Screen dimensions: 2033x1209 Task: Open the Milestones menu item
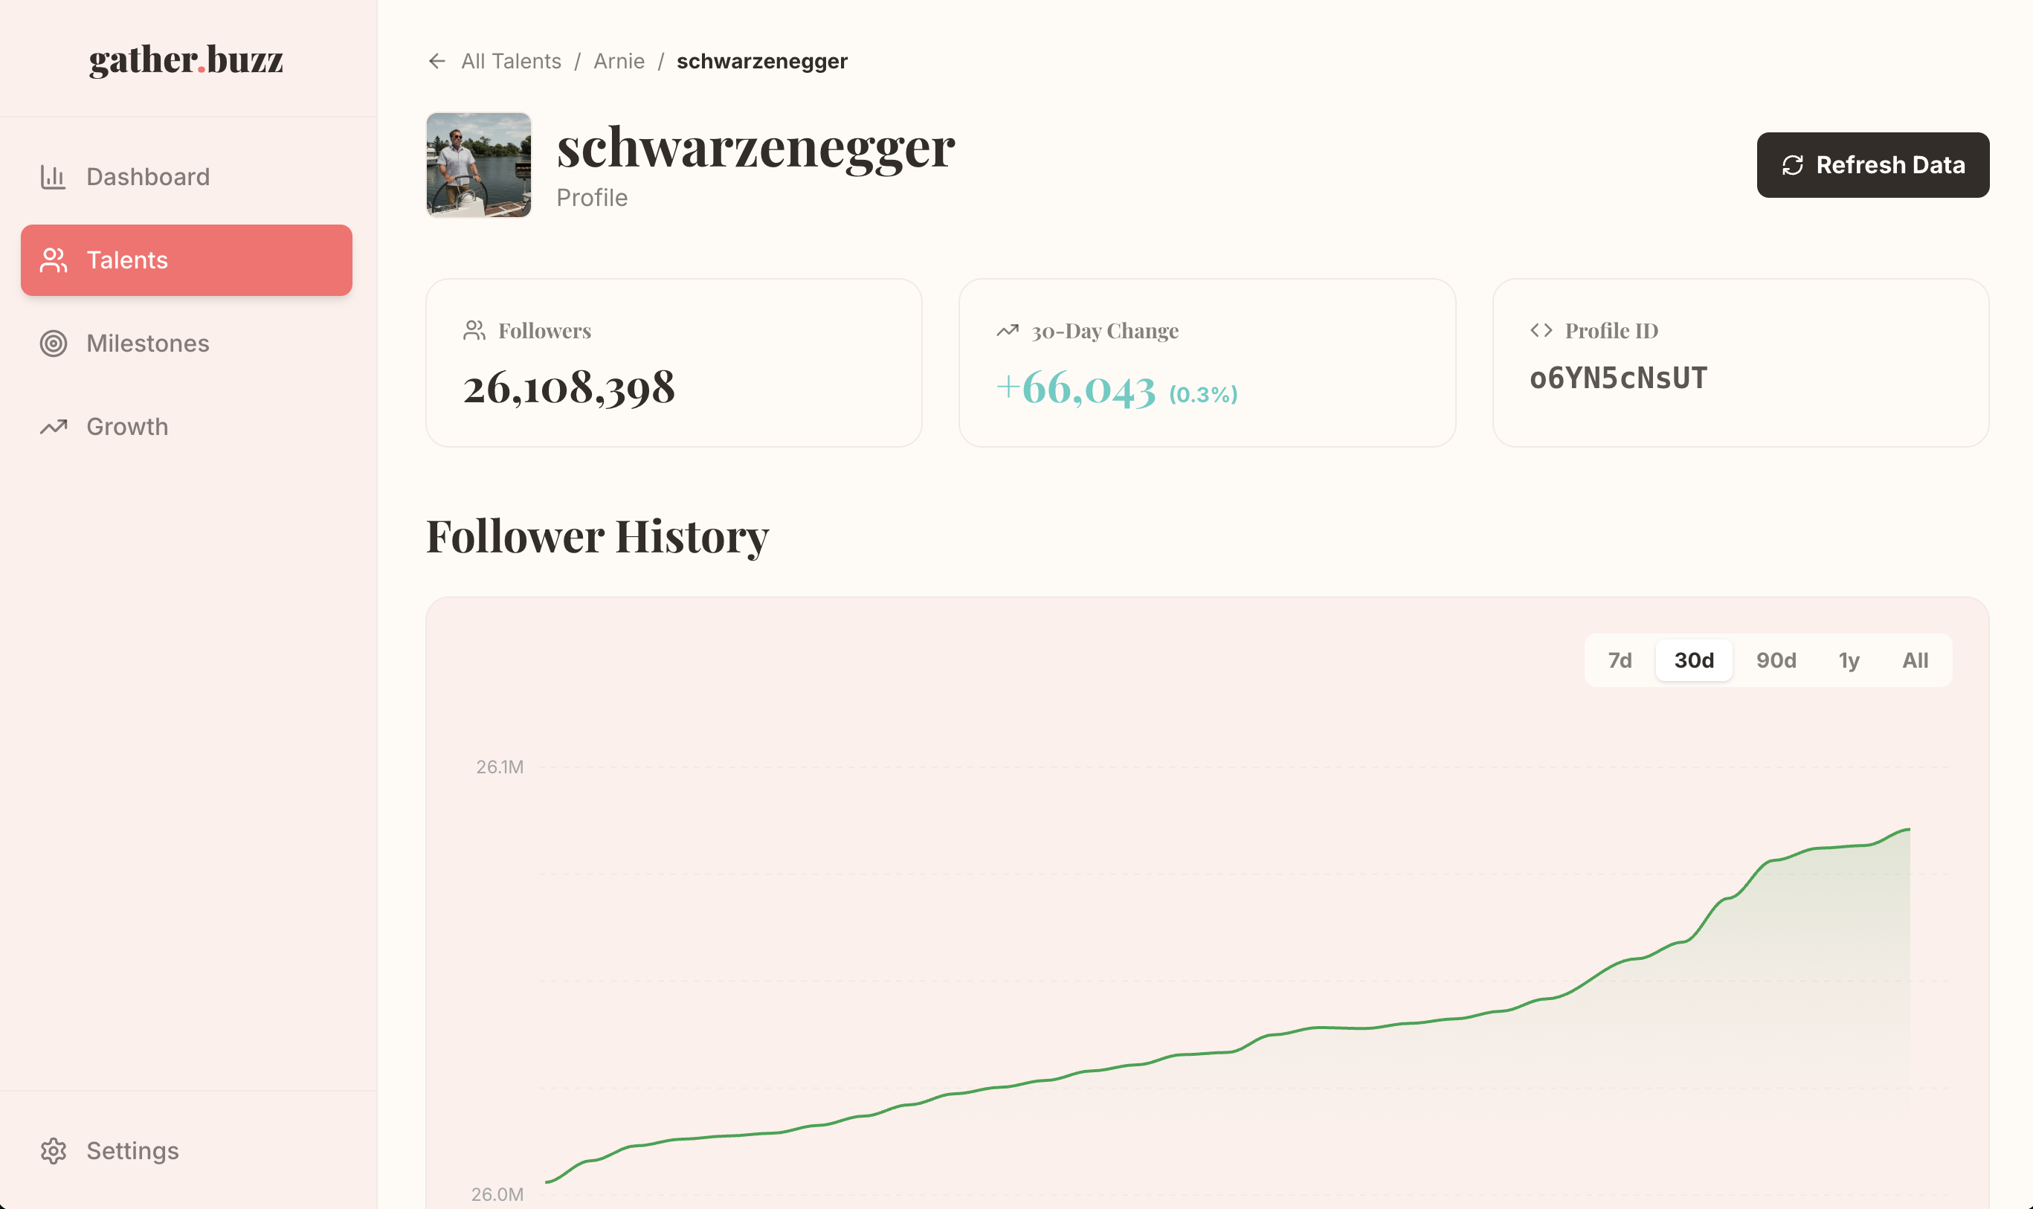147,343
